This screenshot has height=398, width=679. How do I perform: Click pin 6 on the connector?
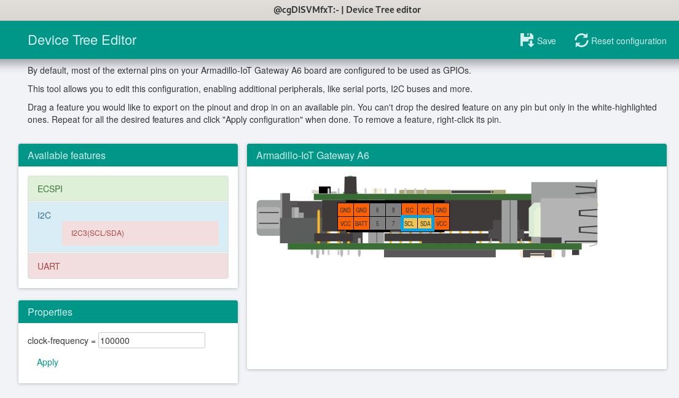[x=377, y=210]
